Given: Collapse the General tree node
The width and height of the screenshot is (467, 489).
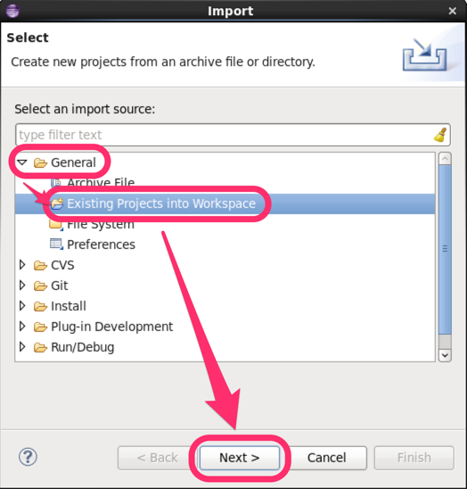Looking at the screenshot, I should click(x=22, y=162).
